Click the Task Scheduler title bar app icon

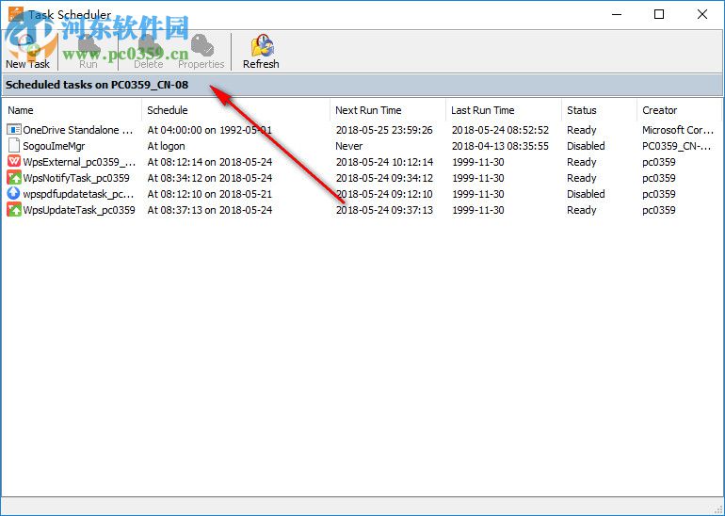point(16,14)
